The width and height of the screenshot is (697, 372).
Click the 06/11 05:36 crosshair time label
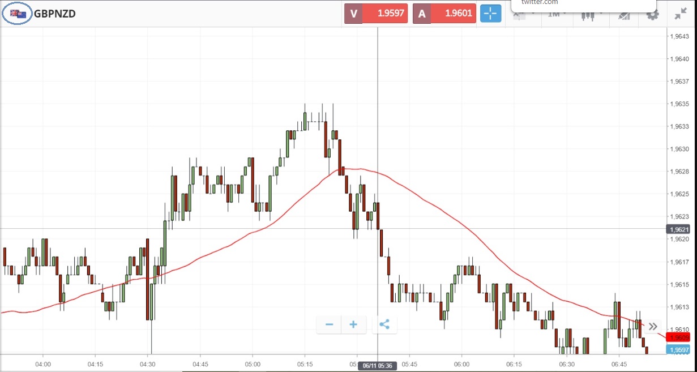pyautogui.click(x=378, y=366)
